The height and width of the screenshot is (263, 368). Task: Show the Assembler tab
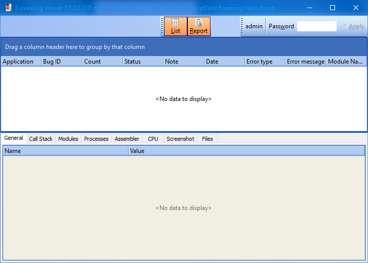click(x=127, y=139)
